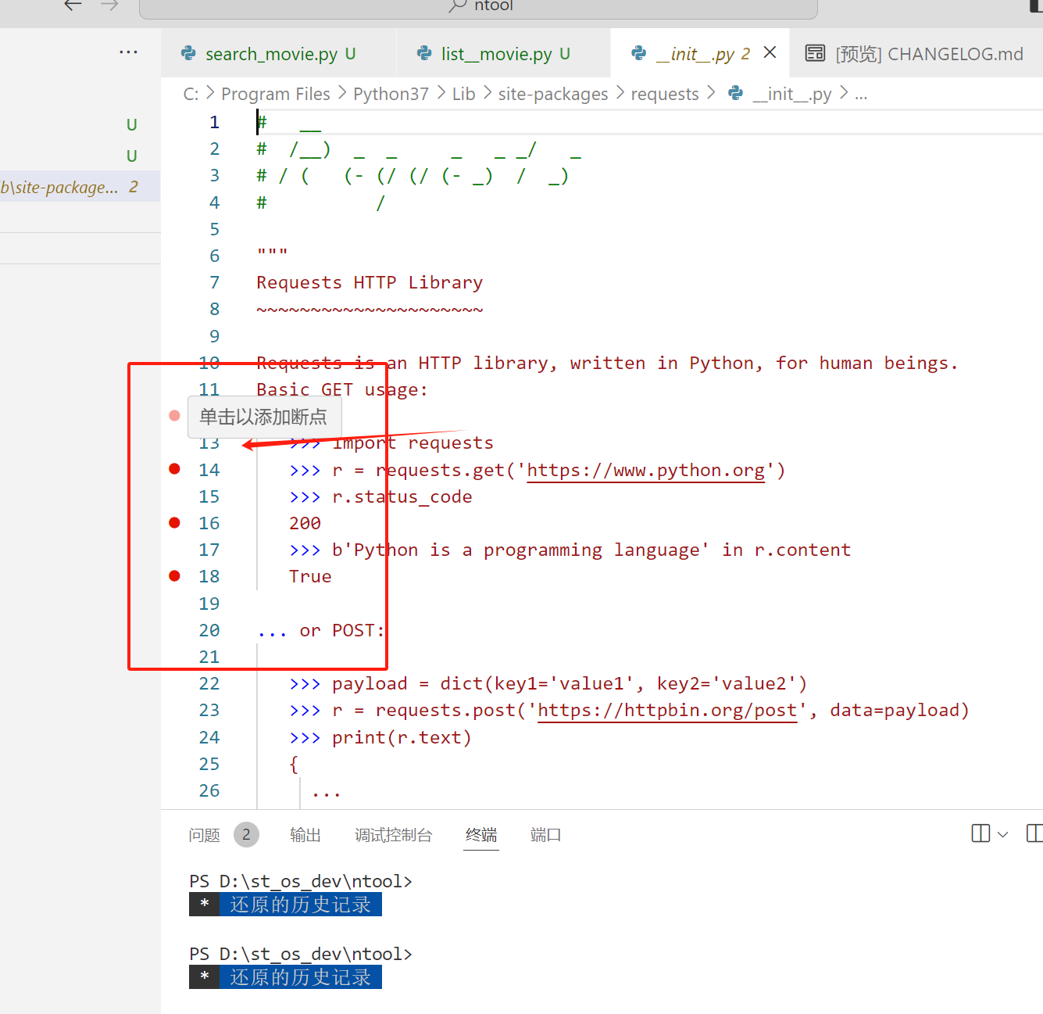Toggle breakpoint on line 14
The image size is (1043, 1014).
[175, 469]
